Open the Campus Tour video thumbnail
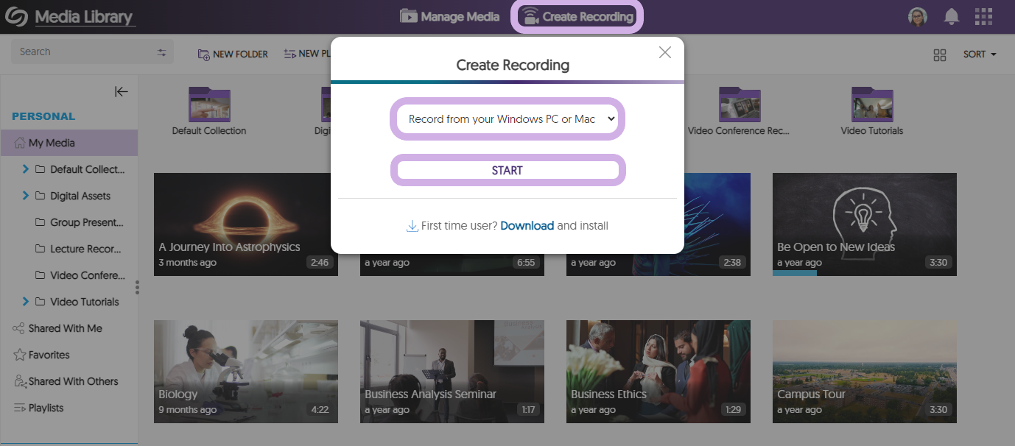1015x446 pixels. tap(864, 371)
